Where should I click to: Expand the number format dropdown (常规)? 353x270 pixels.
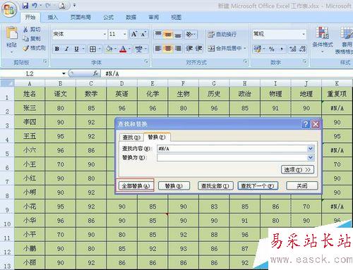[x=304, y=35]
